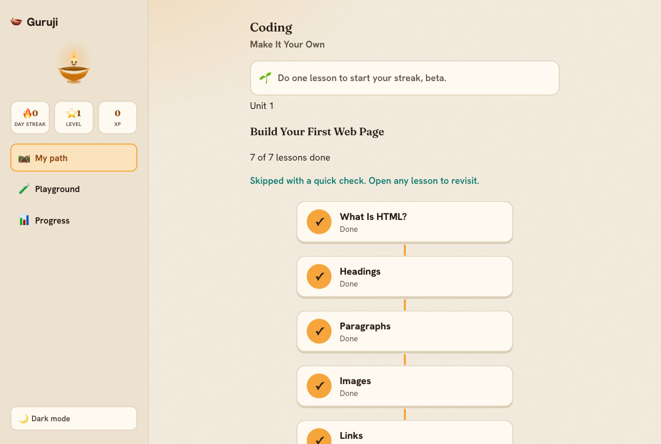Open the Playground section
This screenshot has height=444, width=661.
74,189
